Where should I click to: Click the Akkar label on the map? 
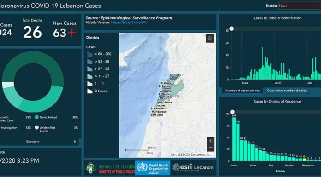pyautogui.click(x=175, y=77)
